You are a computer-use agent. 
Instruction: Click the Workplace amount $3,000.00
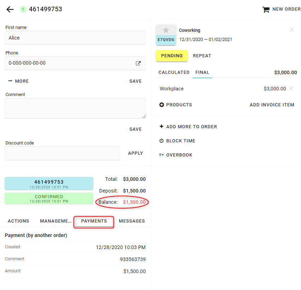point(275,89)
